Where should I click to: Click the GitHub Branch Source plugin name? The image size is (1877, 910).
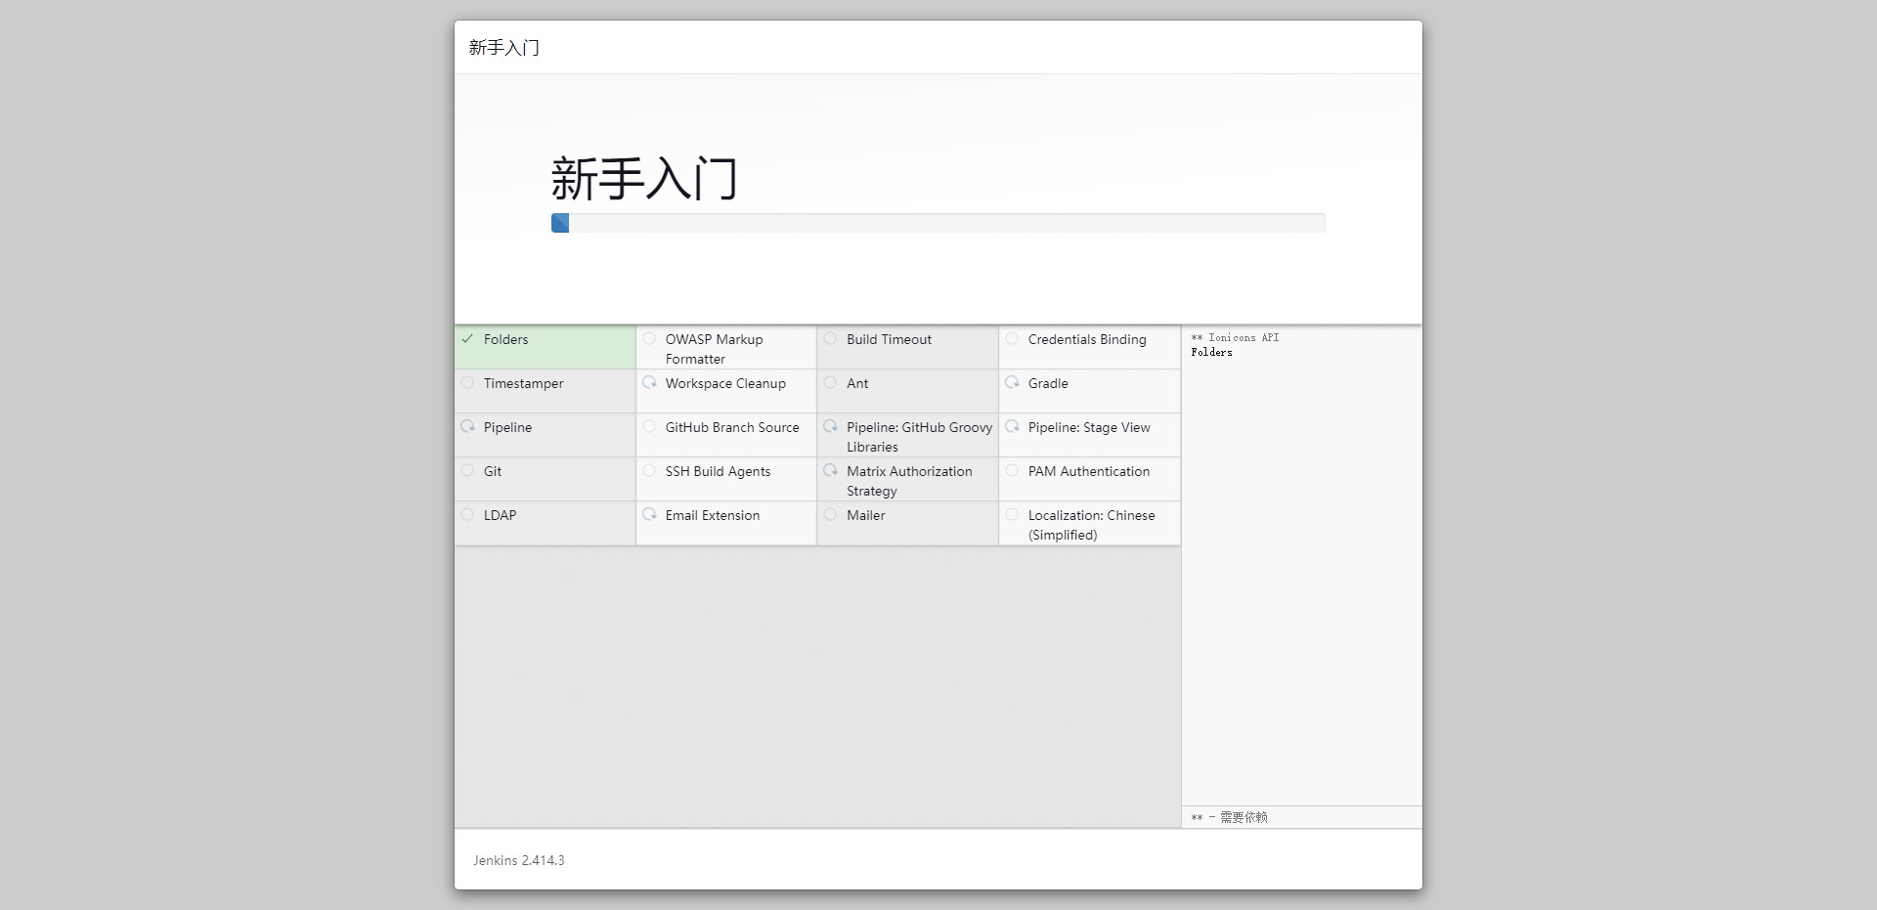coord(731,428)
